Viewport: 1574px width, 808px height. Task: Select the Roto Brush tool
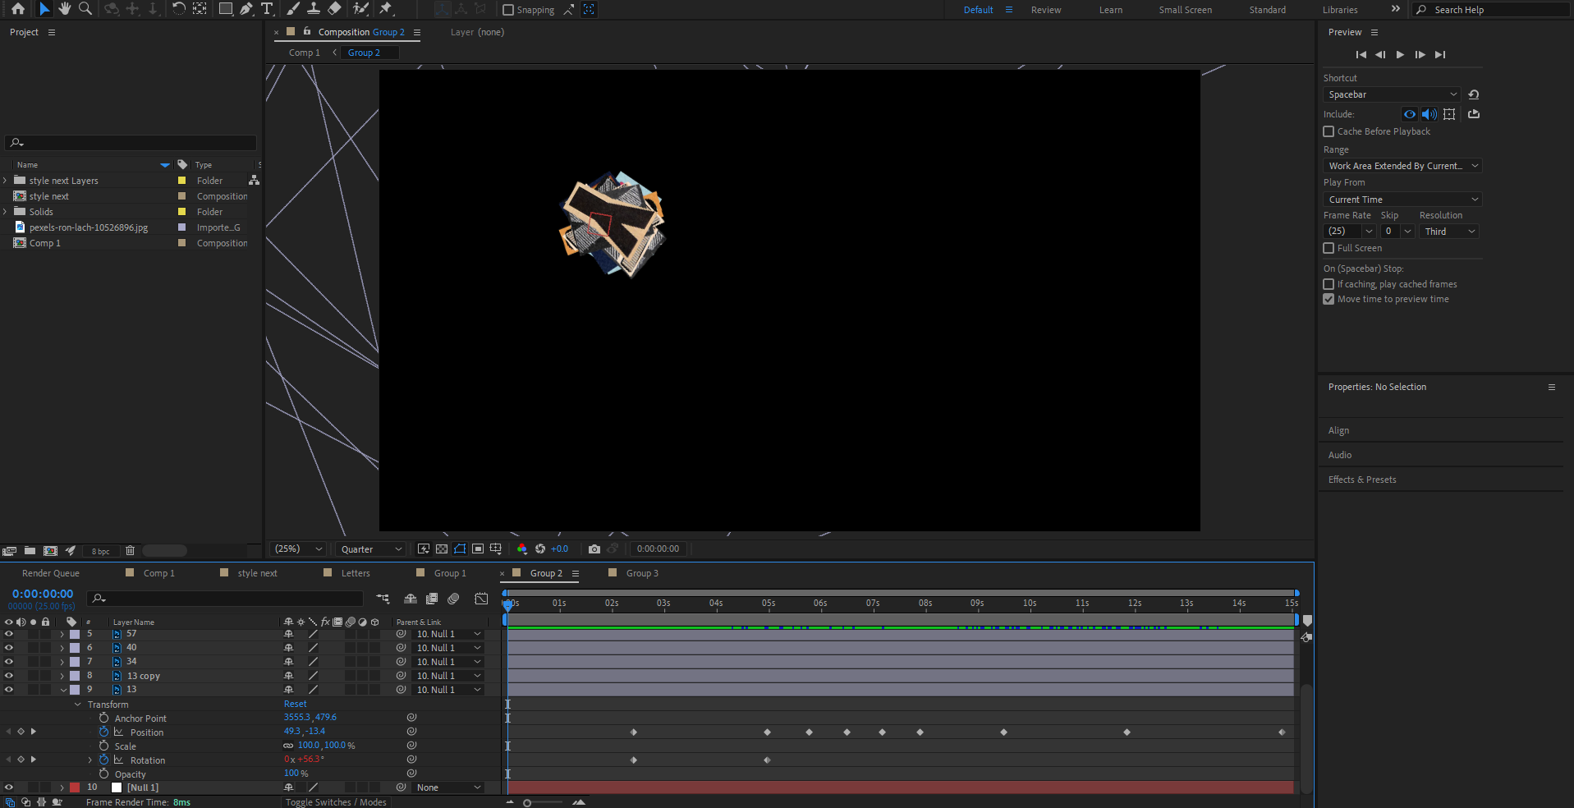point(360,9)
